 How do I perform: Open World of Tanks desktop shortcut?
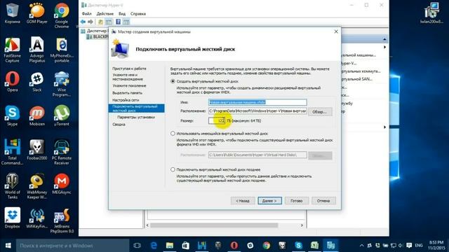[x=12, y=186]
